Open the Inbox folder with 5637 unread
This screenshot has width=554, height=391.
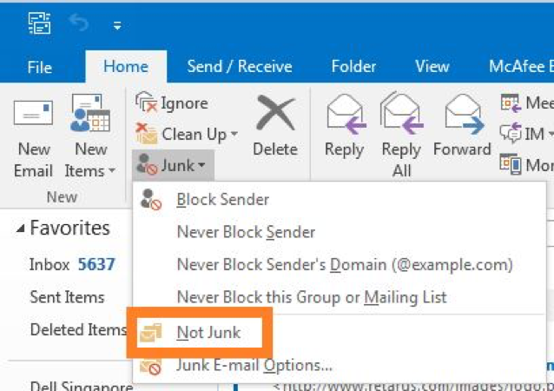click(x=72, y=264)
